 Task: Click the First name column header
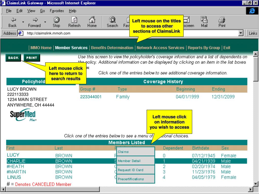pos(10,148)
